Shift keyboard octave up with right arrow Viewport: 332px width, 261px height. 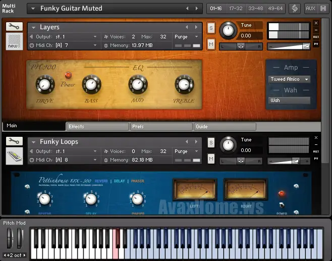pyautogui.click(x=25, y=255)
